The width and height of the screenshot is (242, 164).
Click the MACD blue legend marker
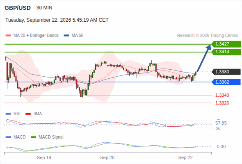pyautogui.click(x=8, y=137)
